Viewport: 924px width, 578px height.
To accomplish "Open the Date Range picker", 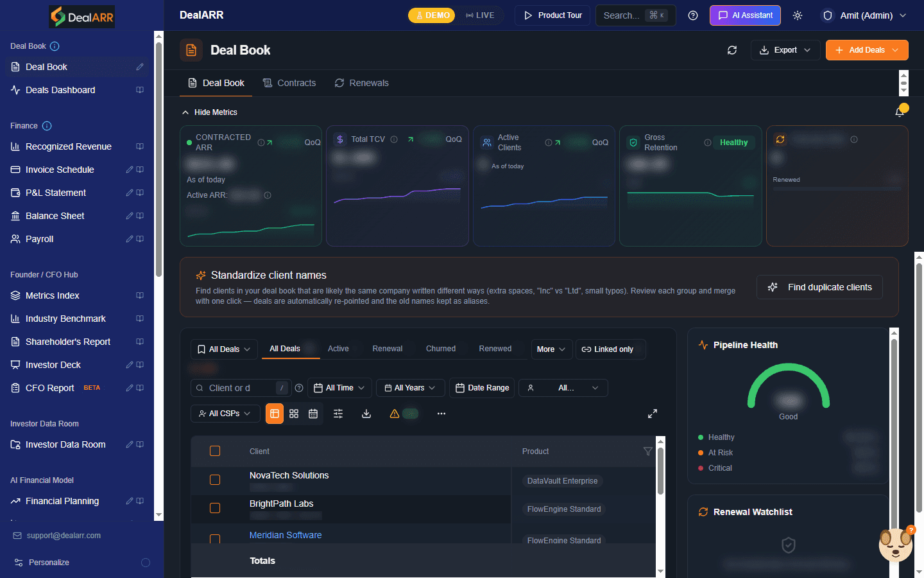I will (482, 388).
